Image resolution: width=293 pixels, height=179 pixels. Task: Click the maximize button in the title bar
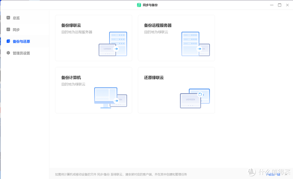pyautogui.click(x=279, y=5)
